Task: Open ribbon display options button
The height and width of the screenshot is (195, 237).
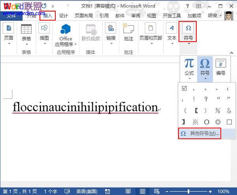Action: (x=198, y=6)
